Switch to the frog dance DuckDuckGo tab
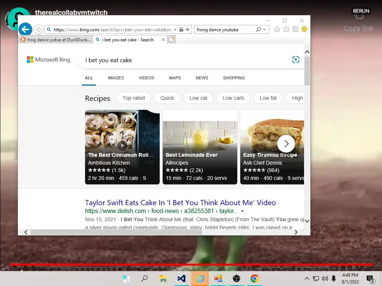Viewport: 382px width, 286px height. point(55,39)
